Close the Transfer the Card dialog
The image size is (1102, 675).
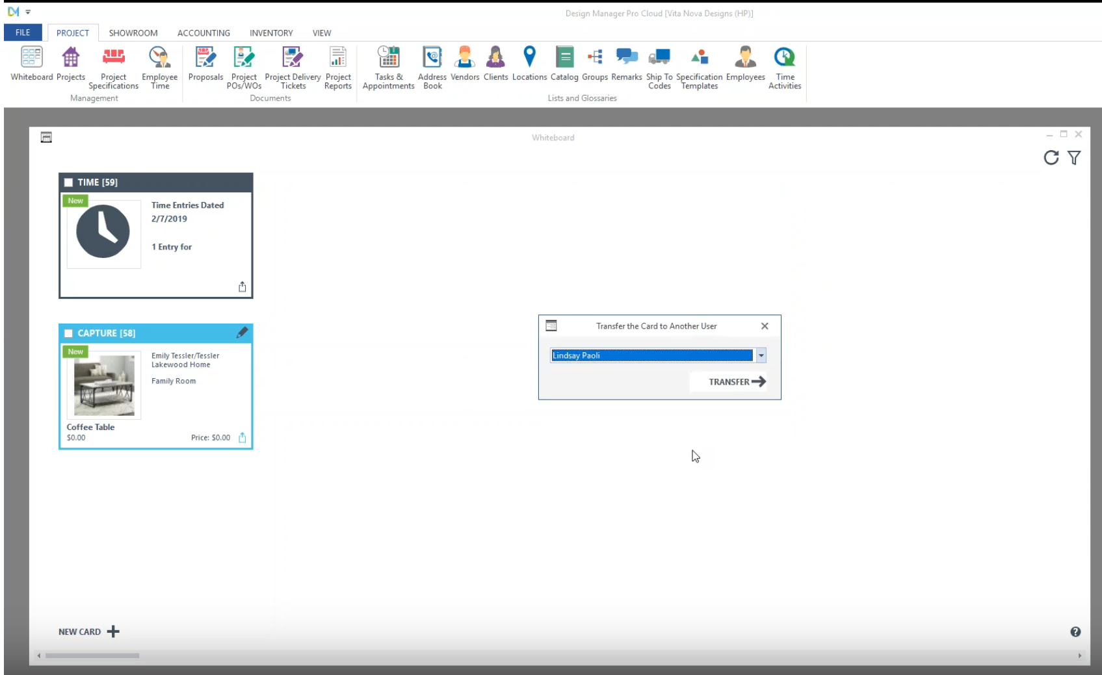765,326
